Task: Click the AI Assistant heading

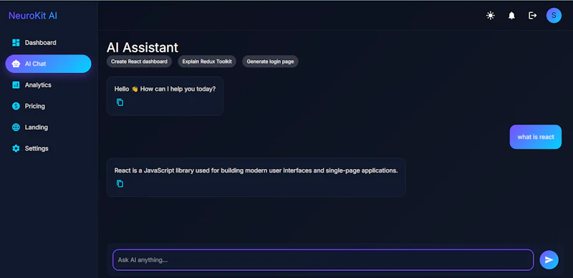Action: click(143, 47)
